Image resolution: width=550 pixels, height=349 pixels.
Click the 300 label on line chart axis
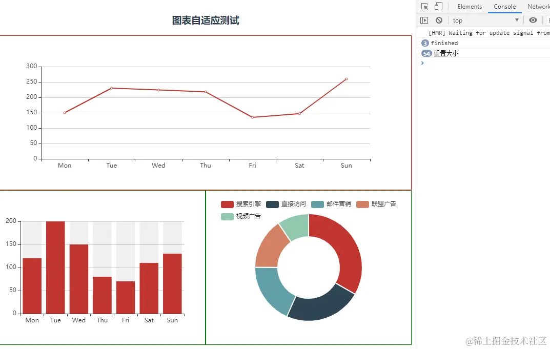[32, 66]
